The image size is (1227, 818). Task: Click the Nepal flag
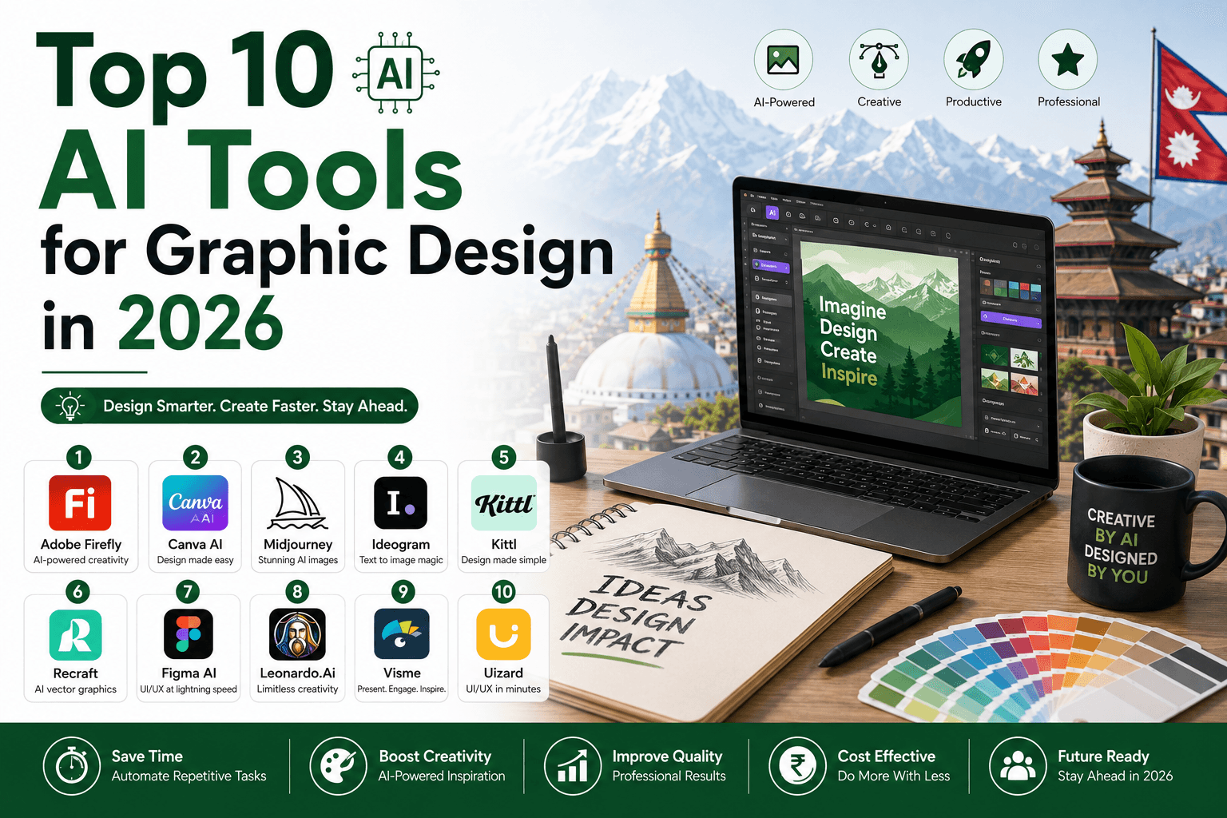point(1191,113)
